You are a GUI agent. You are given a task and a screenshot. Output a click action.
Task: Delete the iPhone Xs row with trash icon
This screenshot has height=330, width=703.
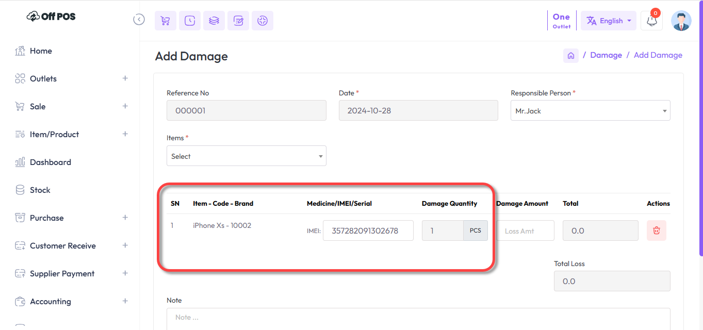[657, 230]
